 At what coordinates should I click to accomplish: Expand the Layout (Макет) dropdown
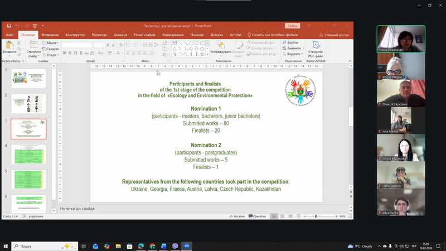(x=51, y=42)
